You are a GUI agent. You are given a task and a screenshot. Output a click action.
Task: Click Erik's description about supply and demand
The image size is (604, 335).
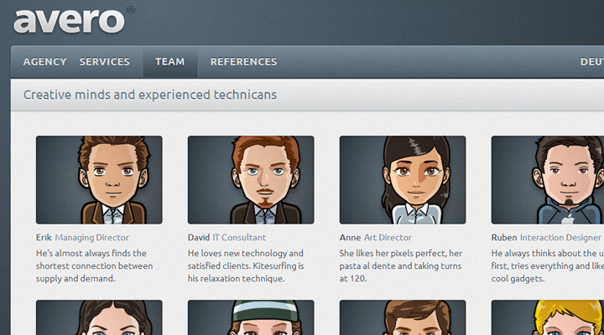[x=94, y=265]
